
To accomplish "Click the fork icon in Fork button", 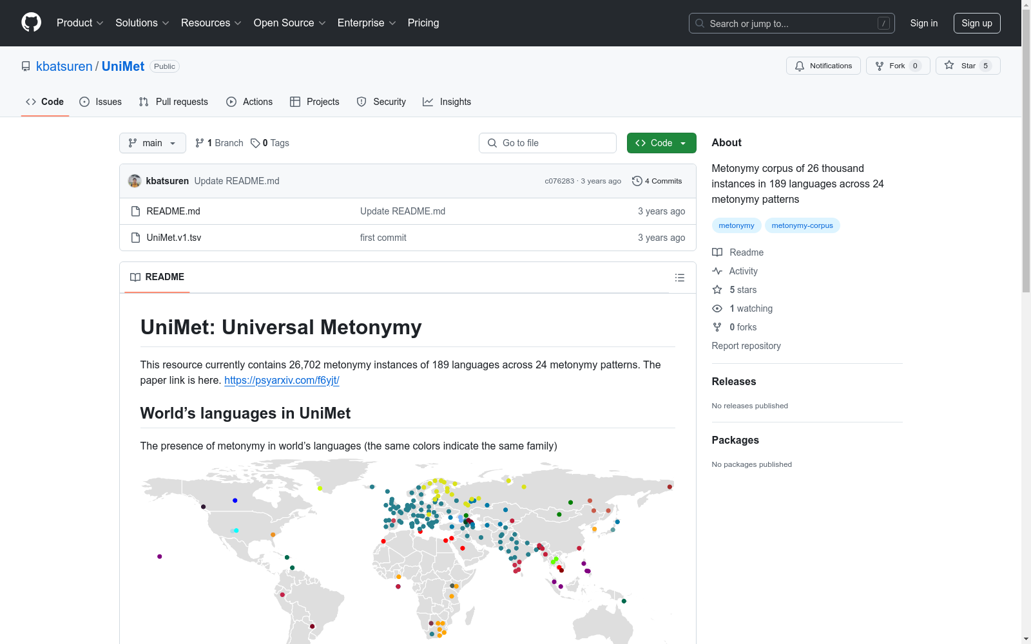I will pos(880,66).
